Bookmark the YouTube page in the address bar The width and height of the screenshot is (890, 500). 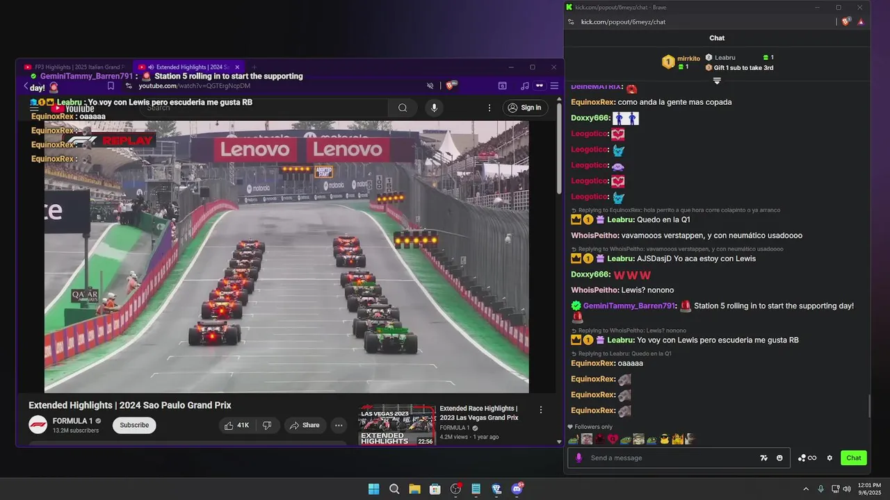coord(111,86)
